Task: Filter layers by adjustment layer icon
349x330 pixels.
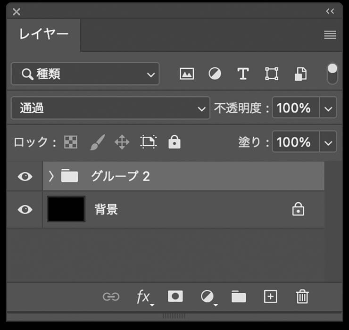Action: pyautogui.click(x=215, y=74)
